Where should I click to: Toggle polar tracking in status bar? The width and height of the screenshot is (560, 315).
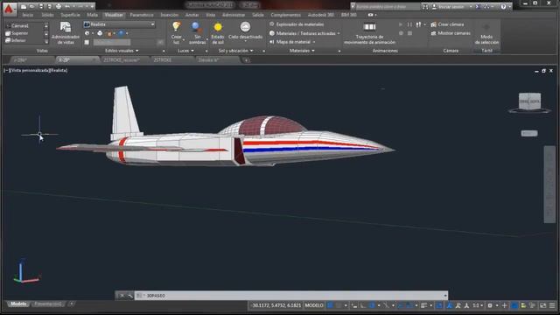pyautogui.click(x=372, y=305)
